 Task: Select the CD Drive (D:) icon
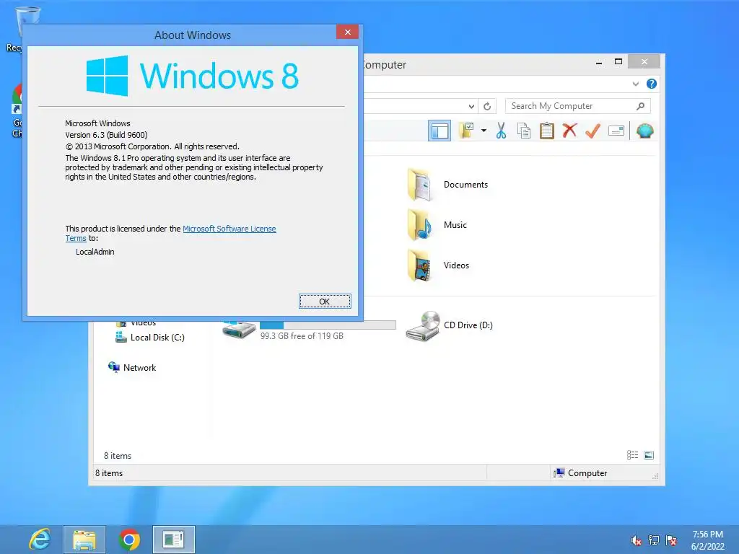pos(423,325)
